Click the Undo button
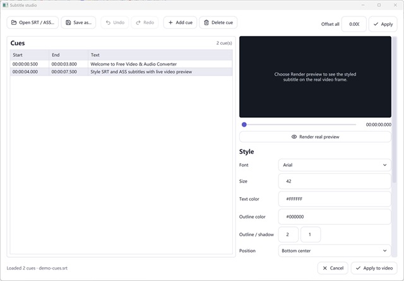This screenshot has width=404, height=281. [x=115, y=23]
